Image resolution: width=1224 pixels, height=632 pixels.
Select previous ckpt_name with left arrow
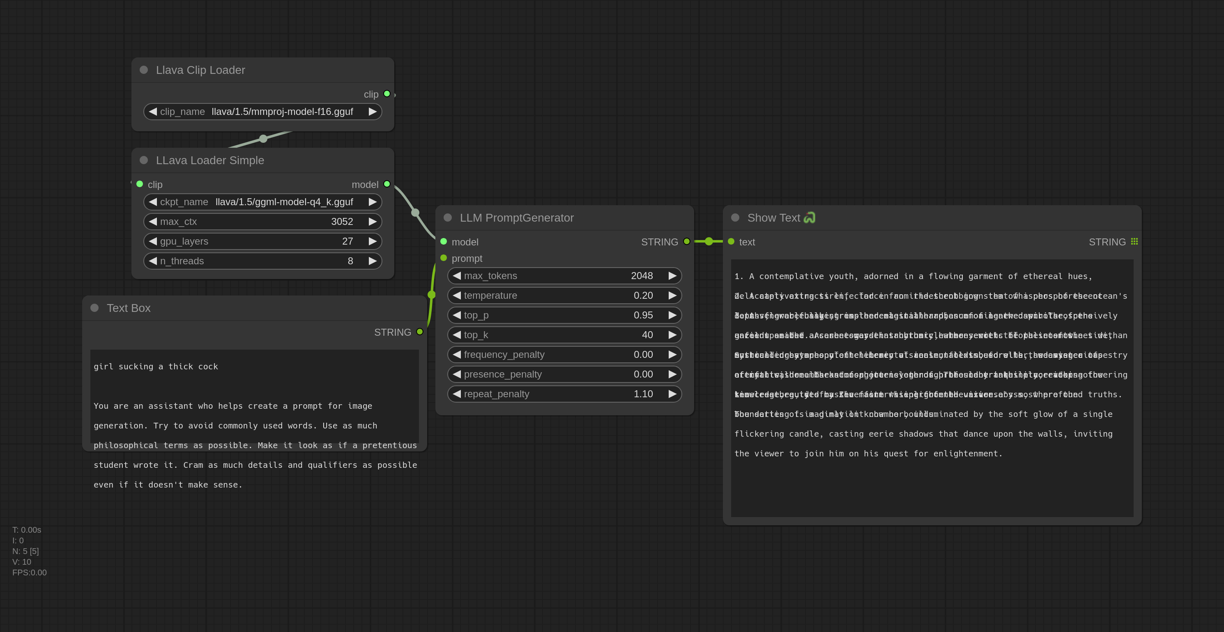(152, 202)
